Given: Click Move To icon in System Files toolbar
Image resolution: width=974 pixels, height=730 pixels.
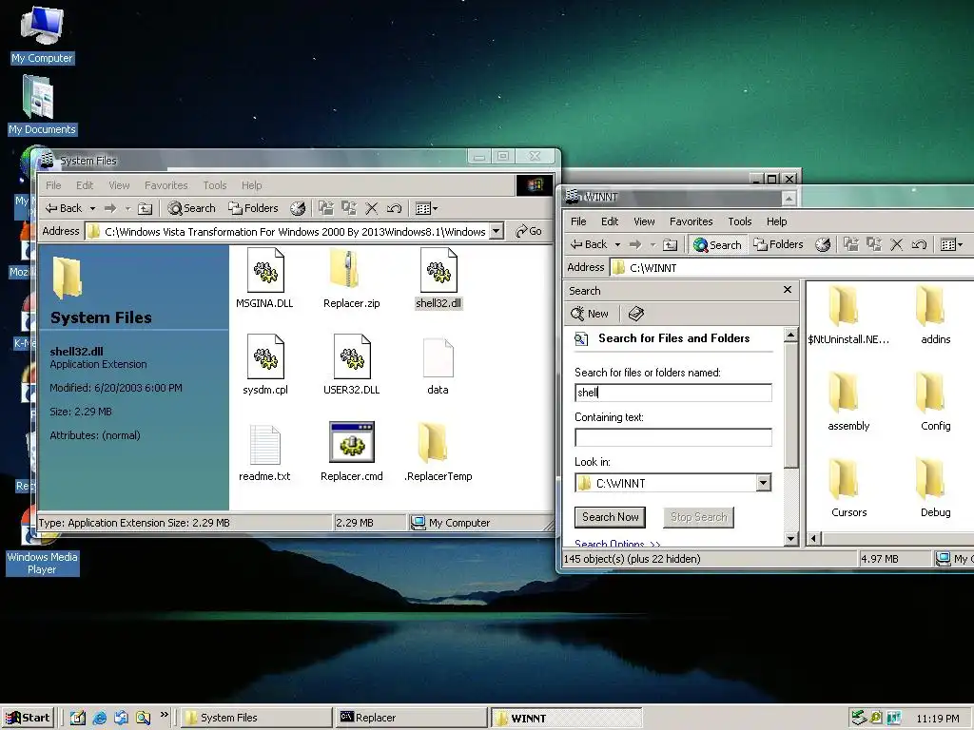Looking at the screenshot, I should pyautogui.click(x=326, y=208).
